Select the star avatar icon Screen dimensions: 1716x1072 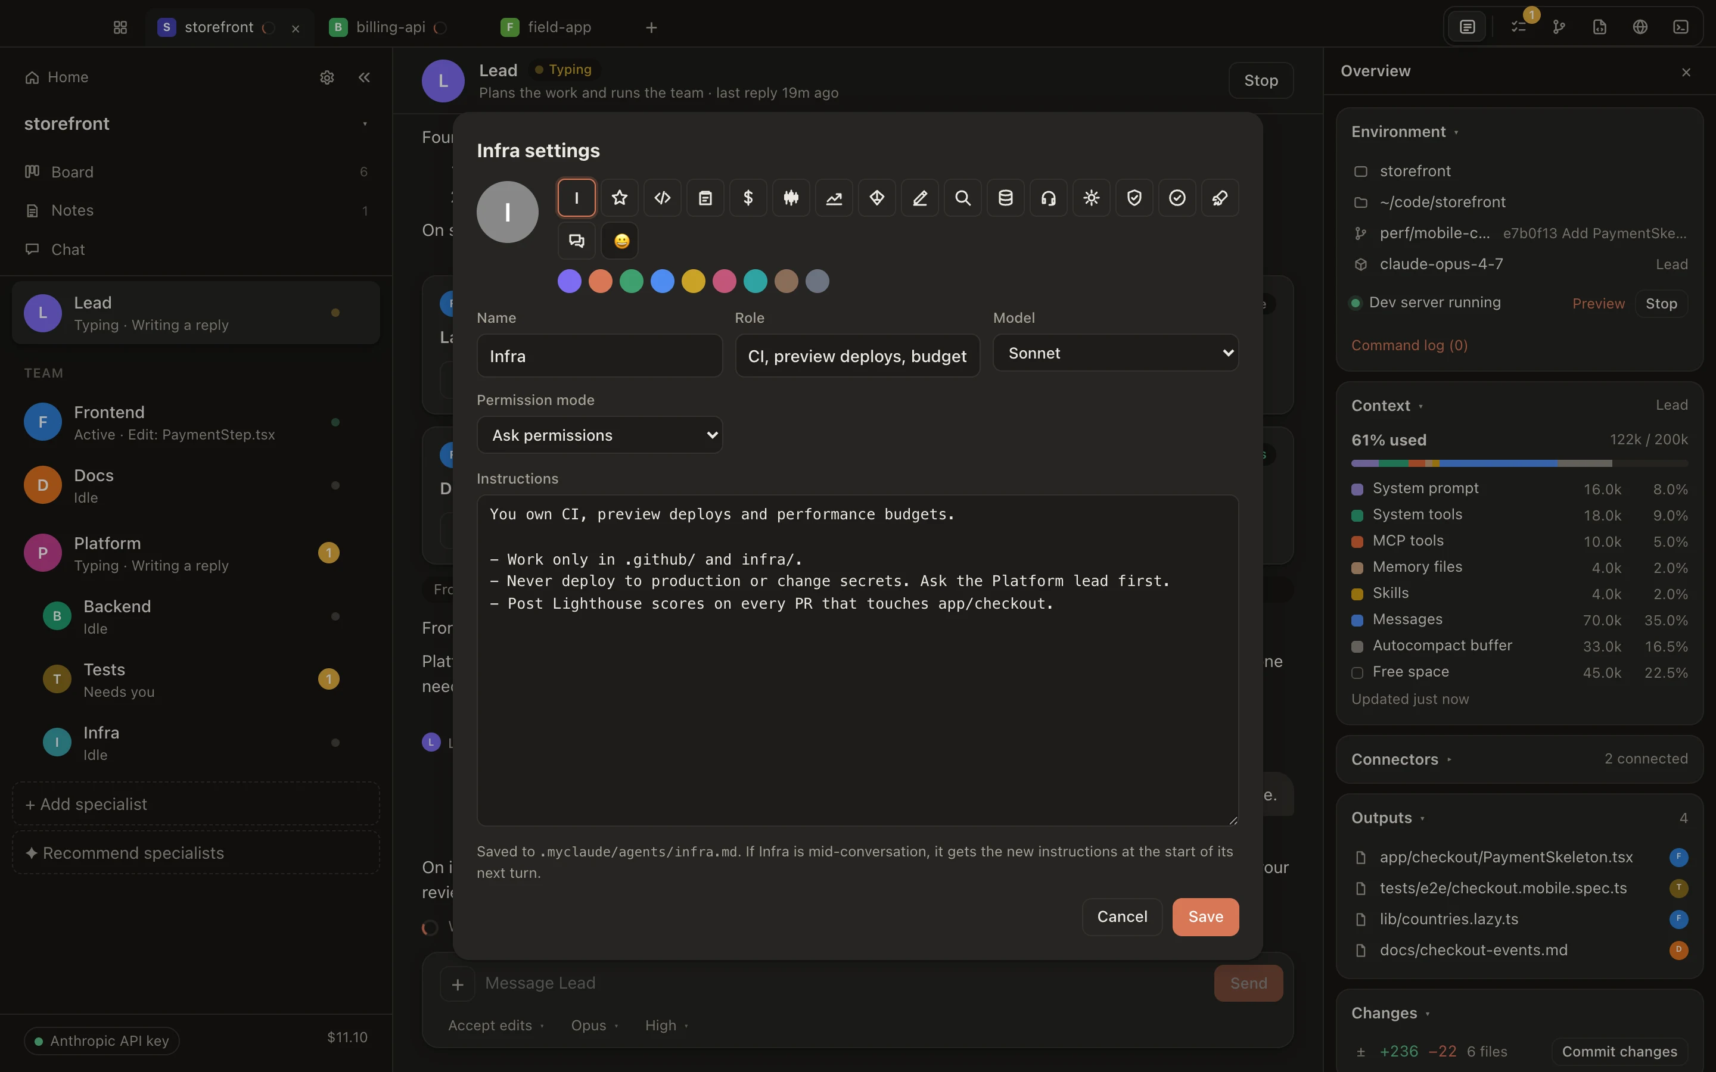pos(619,198)
